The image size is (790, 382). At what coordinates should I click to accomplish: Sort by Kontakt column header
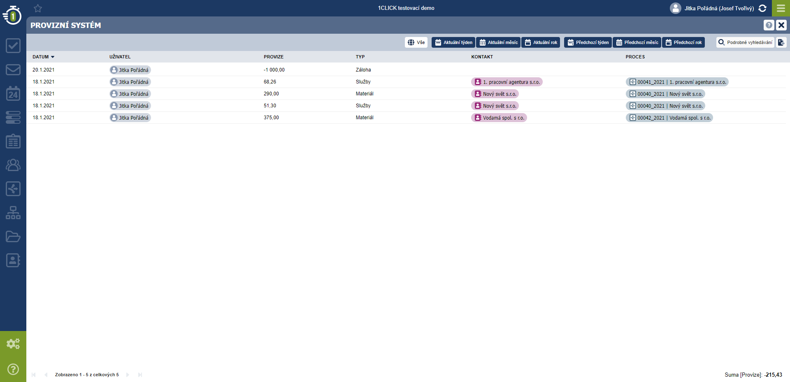[x=482, y=57]
